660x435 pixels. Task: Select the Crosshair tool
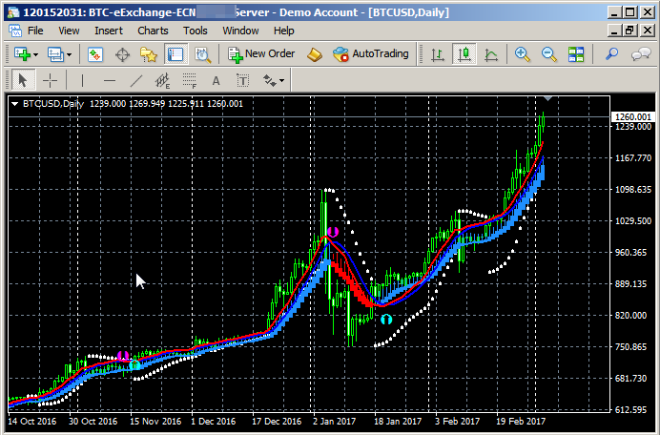(50, 80)
